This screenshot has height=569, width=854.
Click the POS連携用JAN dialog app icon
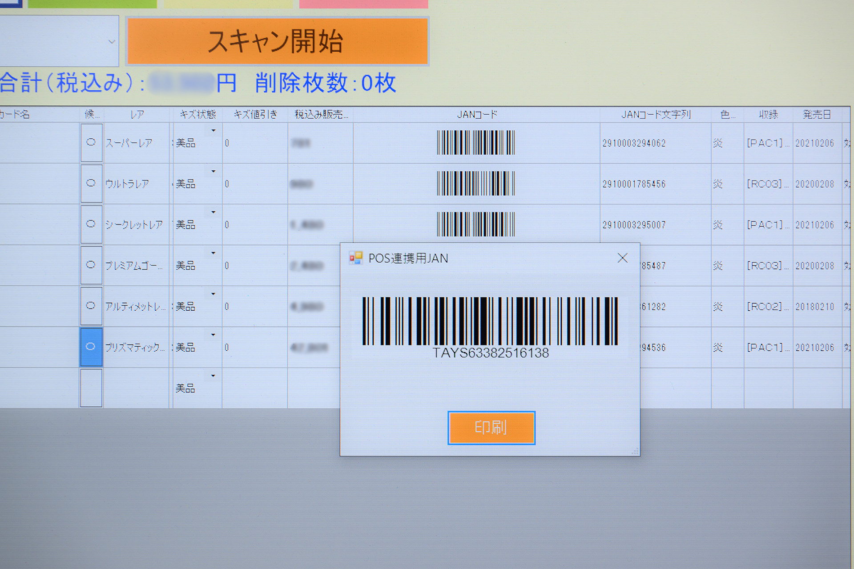point(355,258)
